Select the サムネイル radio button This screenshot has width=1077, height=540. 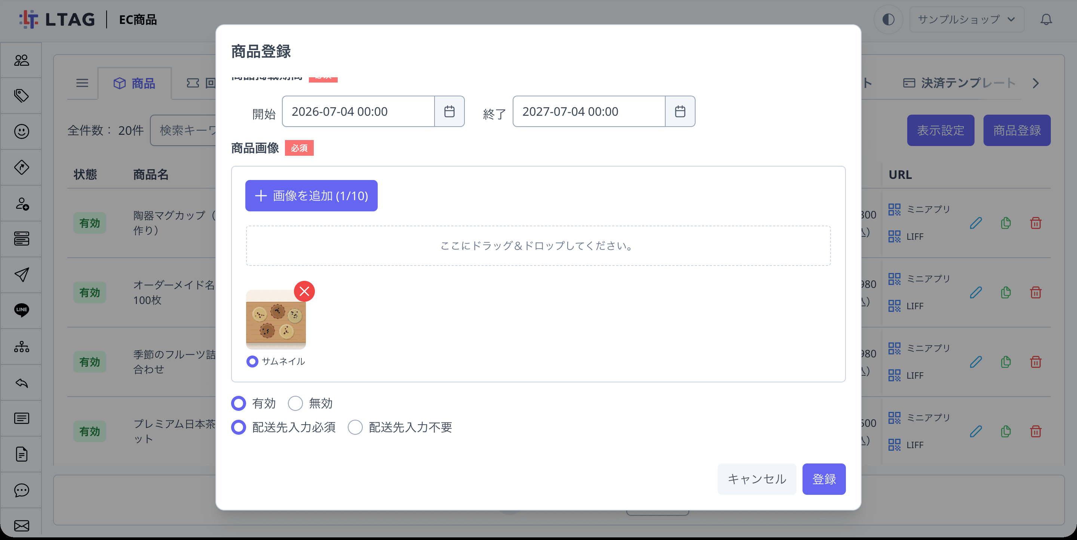click(252, 361)
